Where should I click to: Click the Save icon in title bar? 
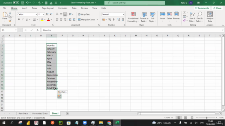(22, 3)
